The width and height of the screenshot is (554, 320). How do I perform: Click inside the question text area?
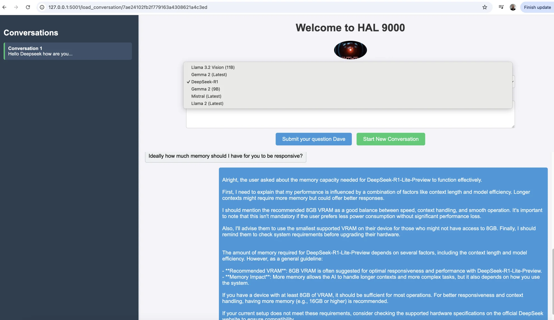click(350, 118)
